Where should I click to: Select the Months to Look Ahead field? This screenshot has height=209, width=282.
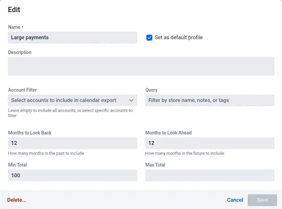pyautogui.click(x=209, y=143)
